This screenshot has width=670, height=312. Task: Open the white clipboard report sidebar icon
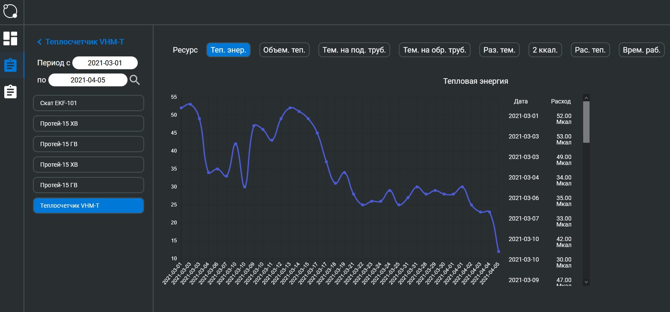pos(10,92)
